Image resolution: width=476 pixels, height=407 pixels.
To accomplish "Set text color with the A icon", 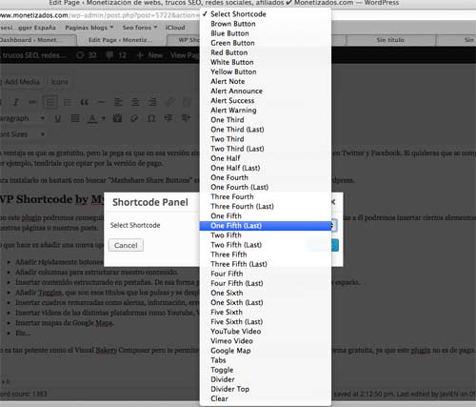I will point(92,118).
